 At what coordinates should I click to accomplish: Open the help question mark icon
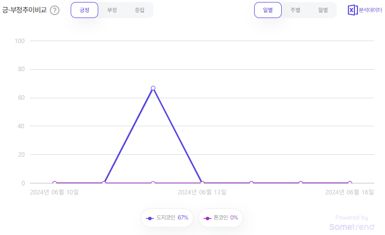point(55,11)
